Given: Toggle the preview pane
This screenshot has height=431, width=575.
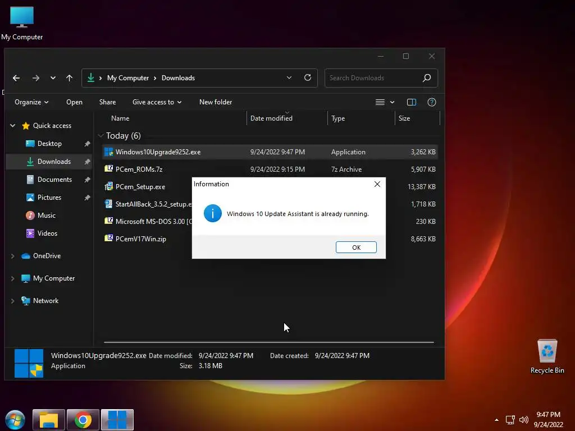Looking at the screenshot, I should point(412,102).
